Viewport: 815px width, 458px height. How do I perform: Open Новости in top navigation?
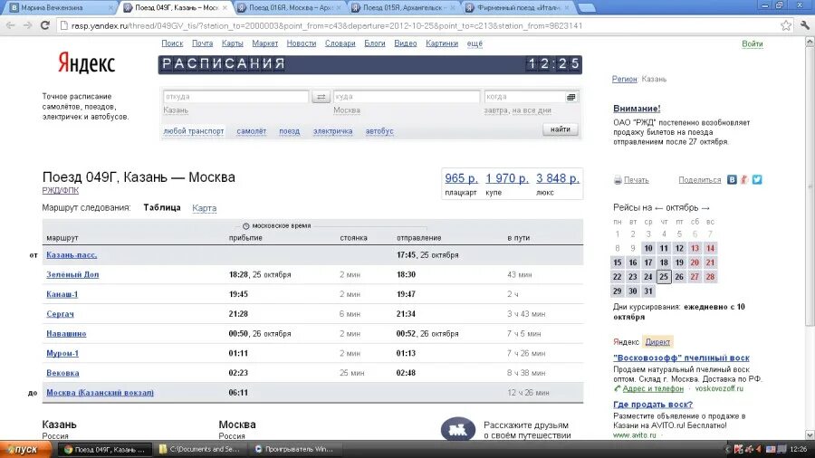[302, 43]
